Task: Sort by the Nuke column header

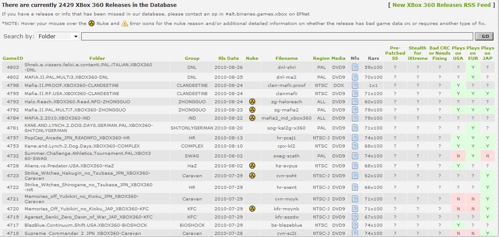Action: click(252, 58)
